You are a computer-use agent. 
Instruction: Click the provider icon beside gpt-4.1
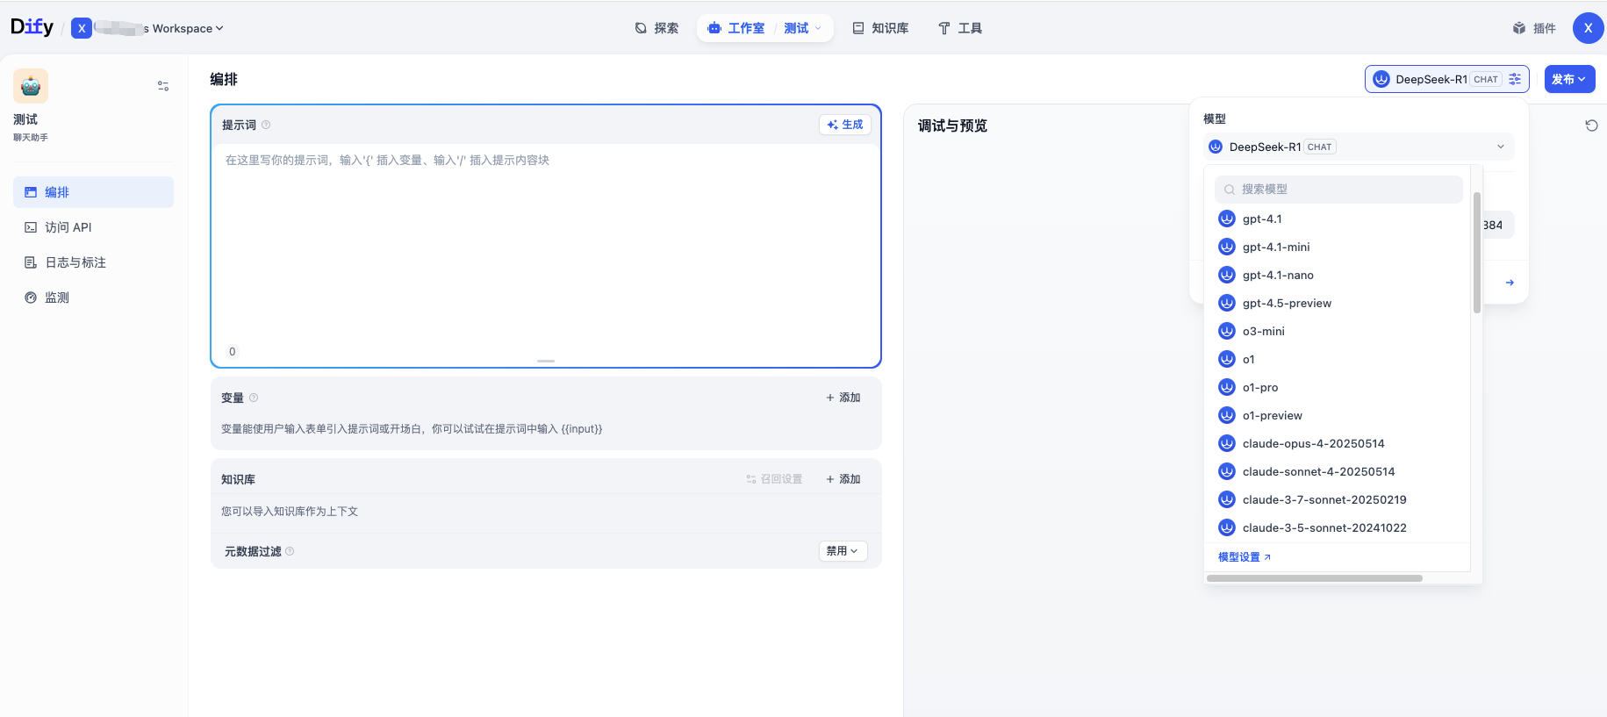point(1227,219)
